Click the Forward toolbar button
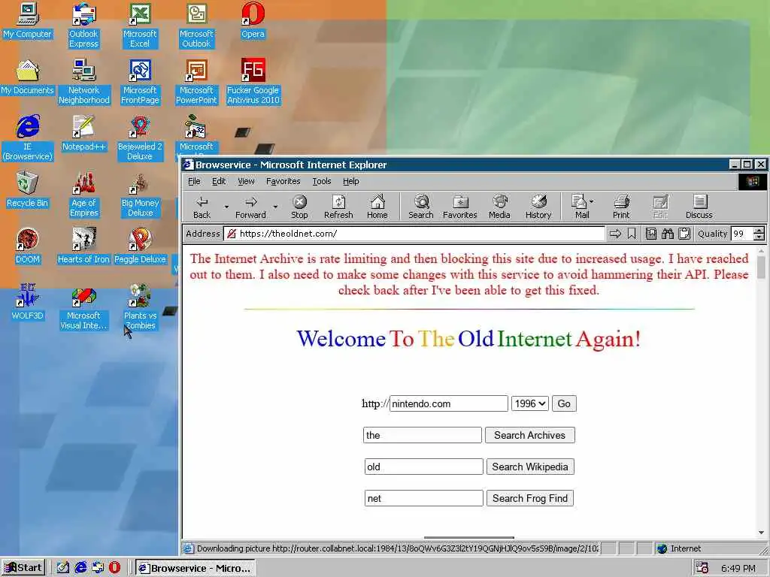The width and height of the screenshot is (770, 577). [250, 207]
